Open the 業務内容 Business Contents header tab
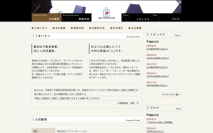Screen dimensions: 213x133 pos(77,17)
